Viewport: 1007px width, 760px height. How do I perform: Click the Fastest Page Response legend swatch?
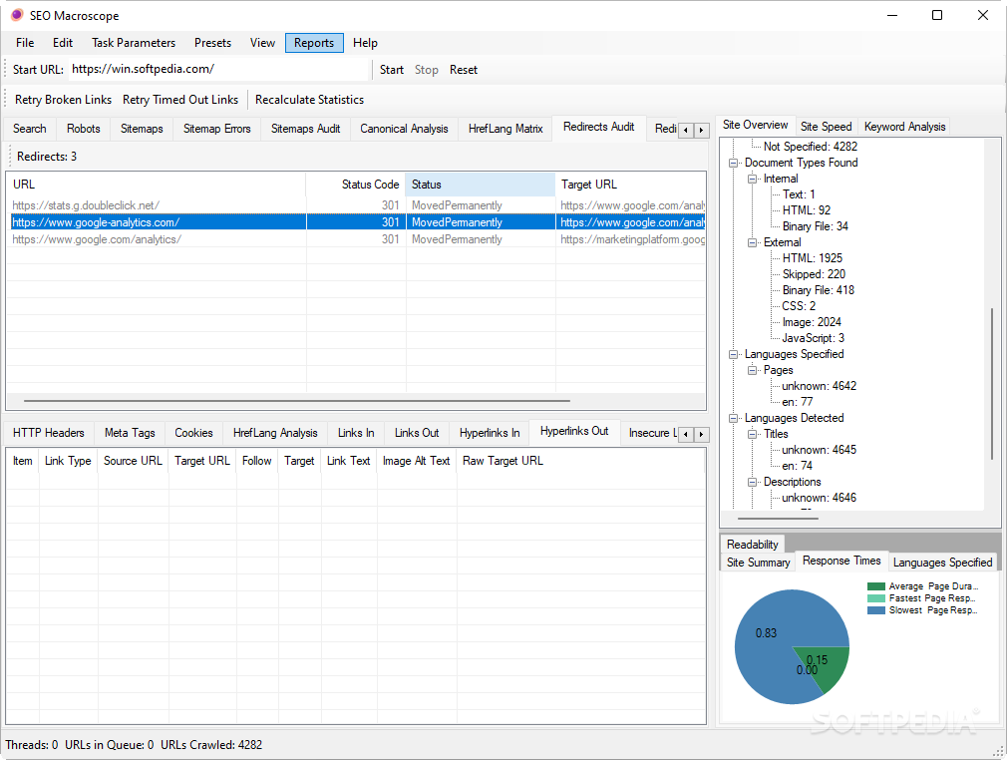876,598
